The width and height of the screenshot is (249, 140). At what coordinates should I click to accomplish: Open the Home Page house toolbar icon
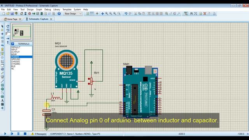pos(21,14)
